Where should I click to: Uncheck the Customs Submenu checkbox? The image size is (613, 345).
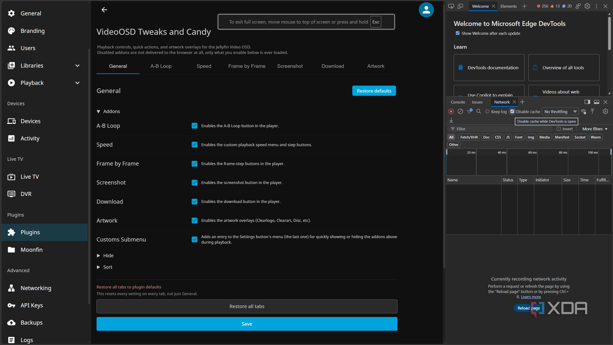pos(195,240)
